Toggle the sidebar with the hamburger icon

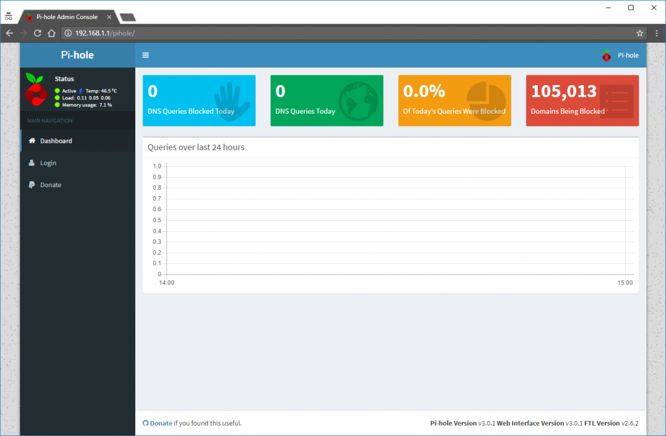pyautogui.click(x=145, y=55)
